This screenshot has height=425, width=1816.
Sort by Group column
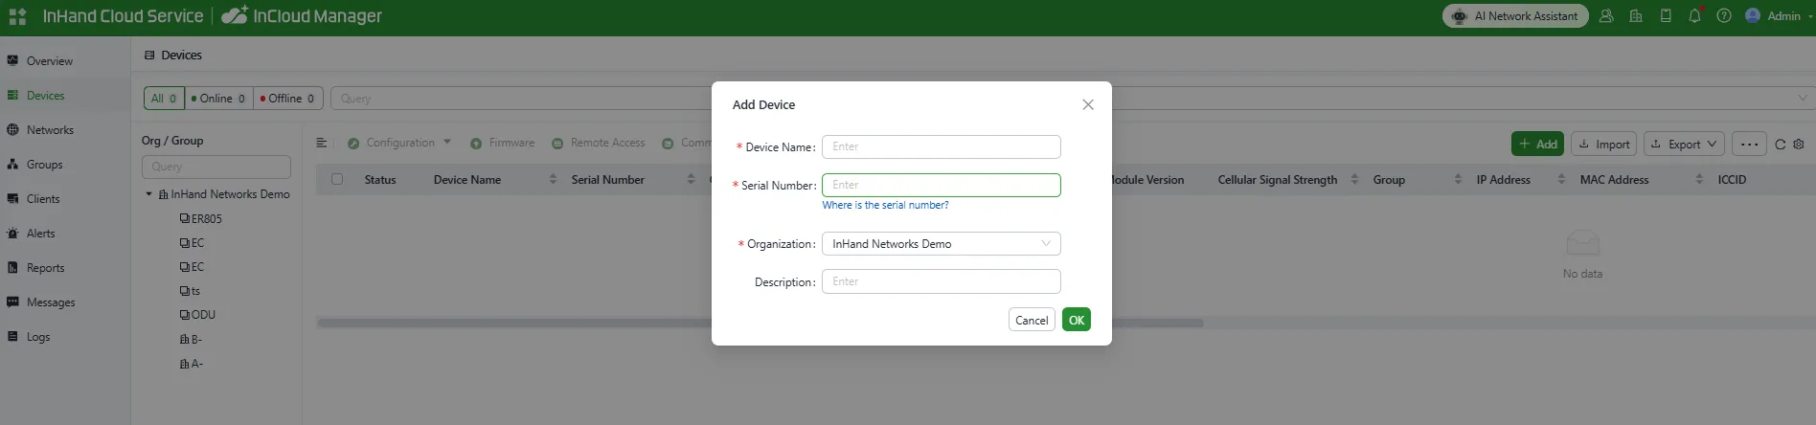(x=1458, y=179)
